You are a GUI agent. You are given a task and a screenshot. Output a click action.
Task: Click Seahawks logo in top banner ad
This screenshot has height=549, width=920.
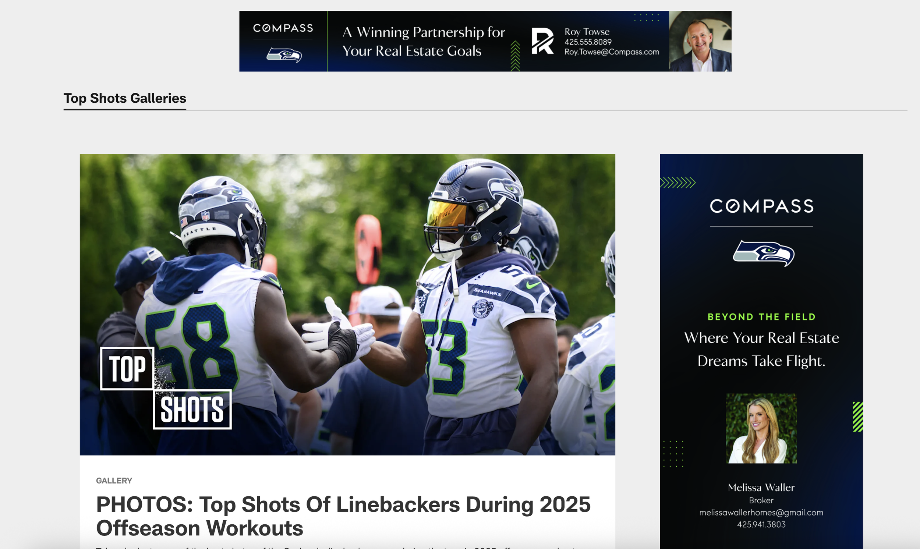[x=284, y=55]
